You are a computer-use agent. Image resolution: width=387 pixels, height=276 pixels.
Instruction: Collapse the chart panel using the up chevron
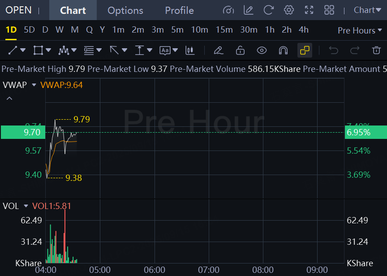click(9, 98)
